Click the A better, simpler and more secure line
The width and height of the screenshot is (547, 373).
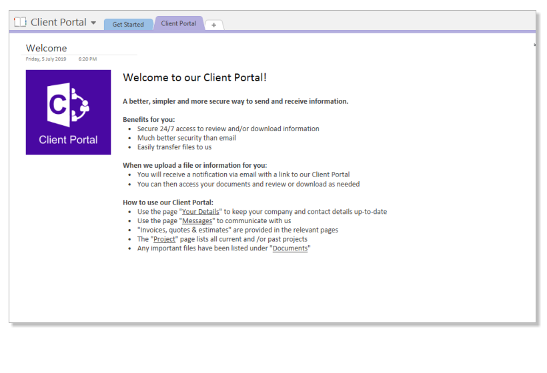coord(235,101)
